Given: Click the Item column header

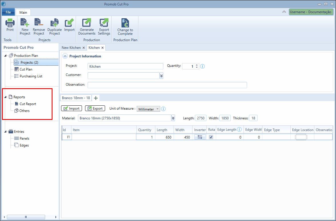Looking at the screenshot, I should [104, 130].
